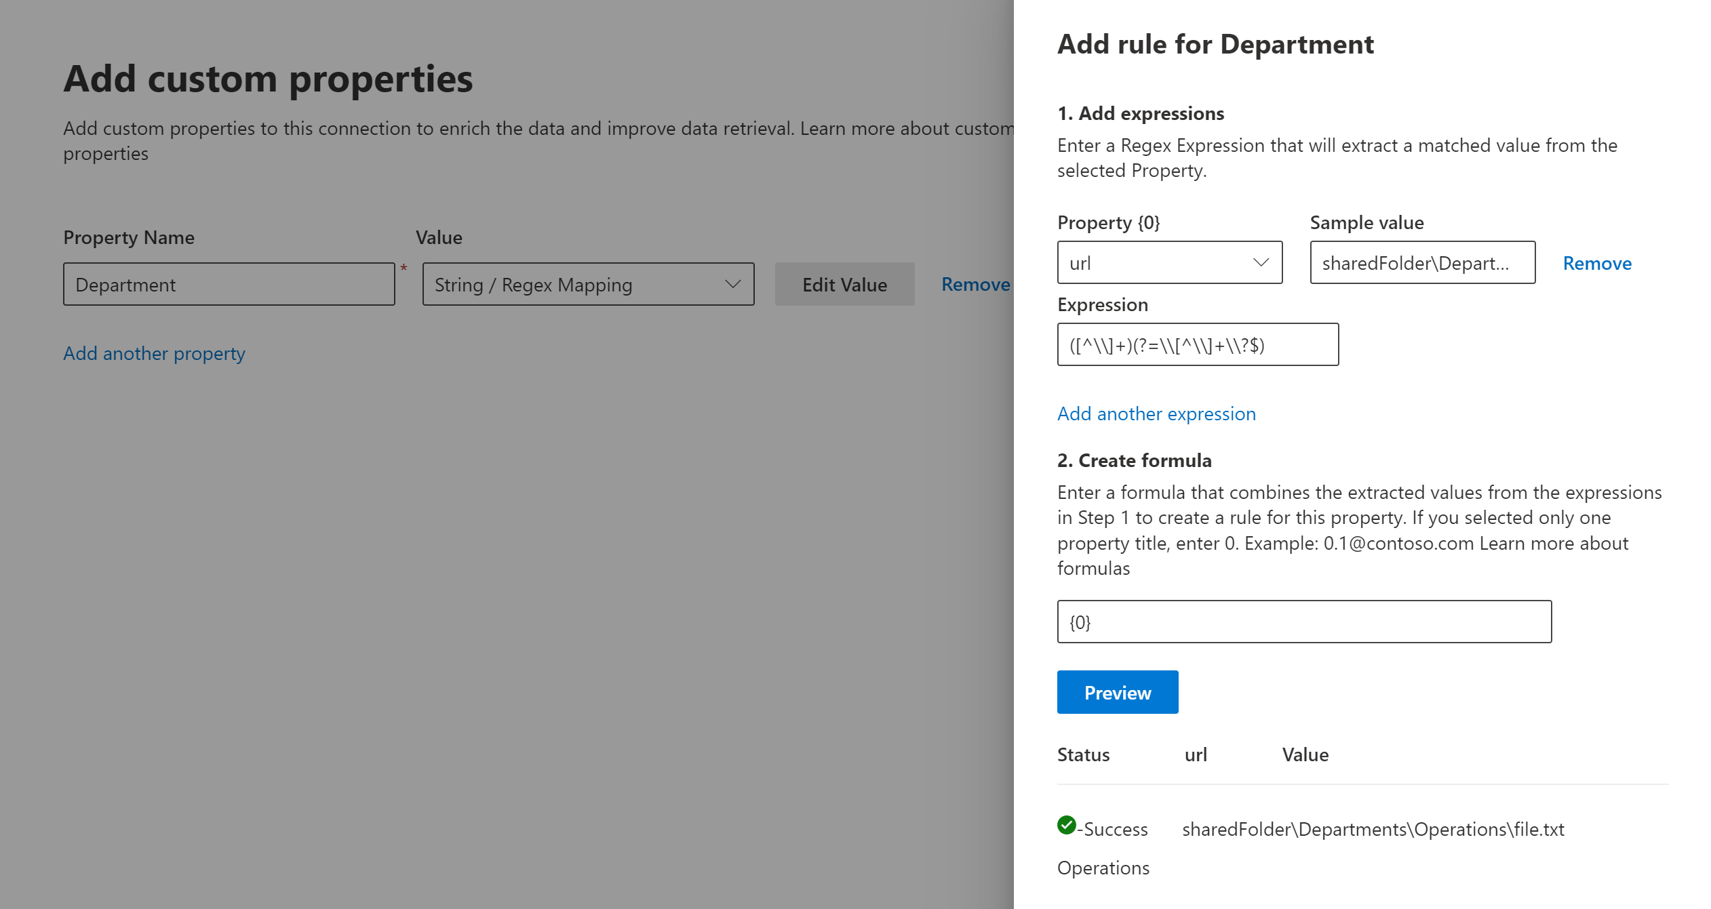Click the Remove property icon on the right
This screenshot has height=909, width=1711.
click(975, 283)
